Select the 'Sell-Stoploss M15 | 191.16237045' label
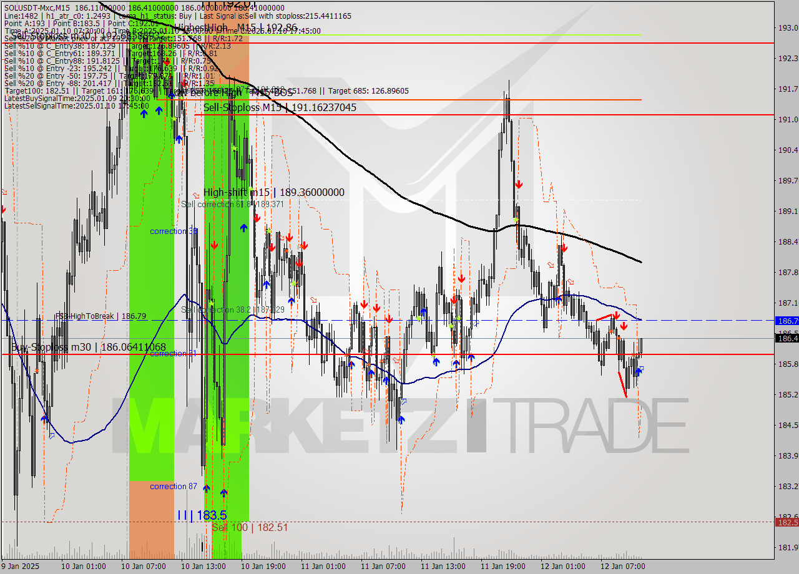Viewport: 799px width, 574px height. click(280, 107)
